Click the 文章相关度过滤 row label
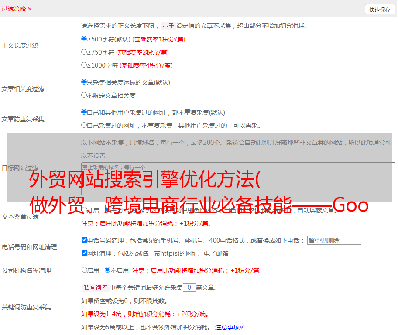 pos(23,89)
